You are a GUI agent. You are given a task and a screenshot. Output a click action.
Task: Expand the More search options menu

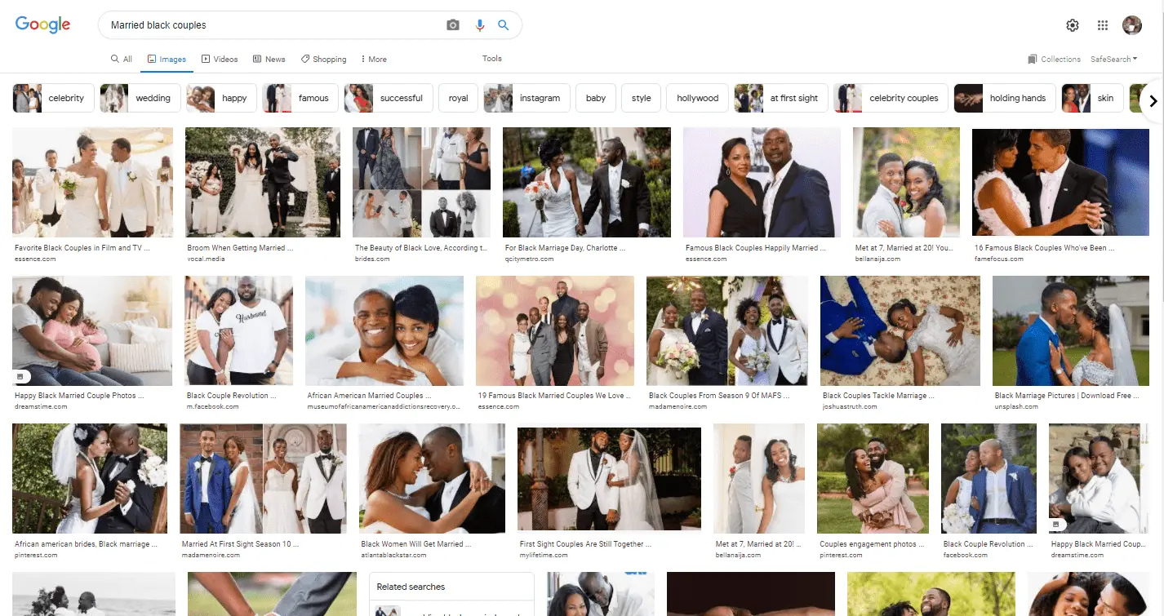372,58
